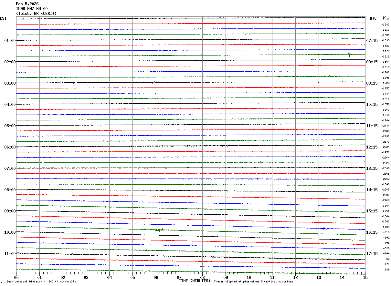
Task: Click the "TIME (MINUTES)" axis title
Action: pyautogui.click(x=195, y=281)
